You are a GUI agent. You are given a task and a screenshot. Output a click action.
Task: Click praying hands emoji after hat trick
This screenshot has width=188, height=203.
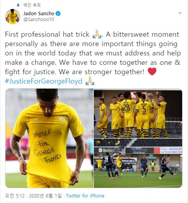[x=97, y=34]
